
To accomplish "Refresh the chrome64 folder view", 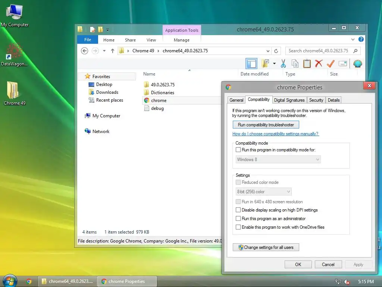I will [276, 51].
